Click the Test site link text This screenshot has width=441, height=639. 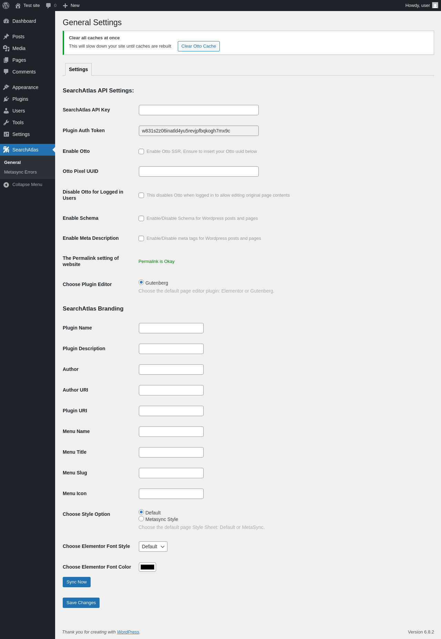coord(32,6)
